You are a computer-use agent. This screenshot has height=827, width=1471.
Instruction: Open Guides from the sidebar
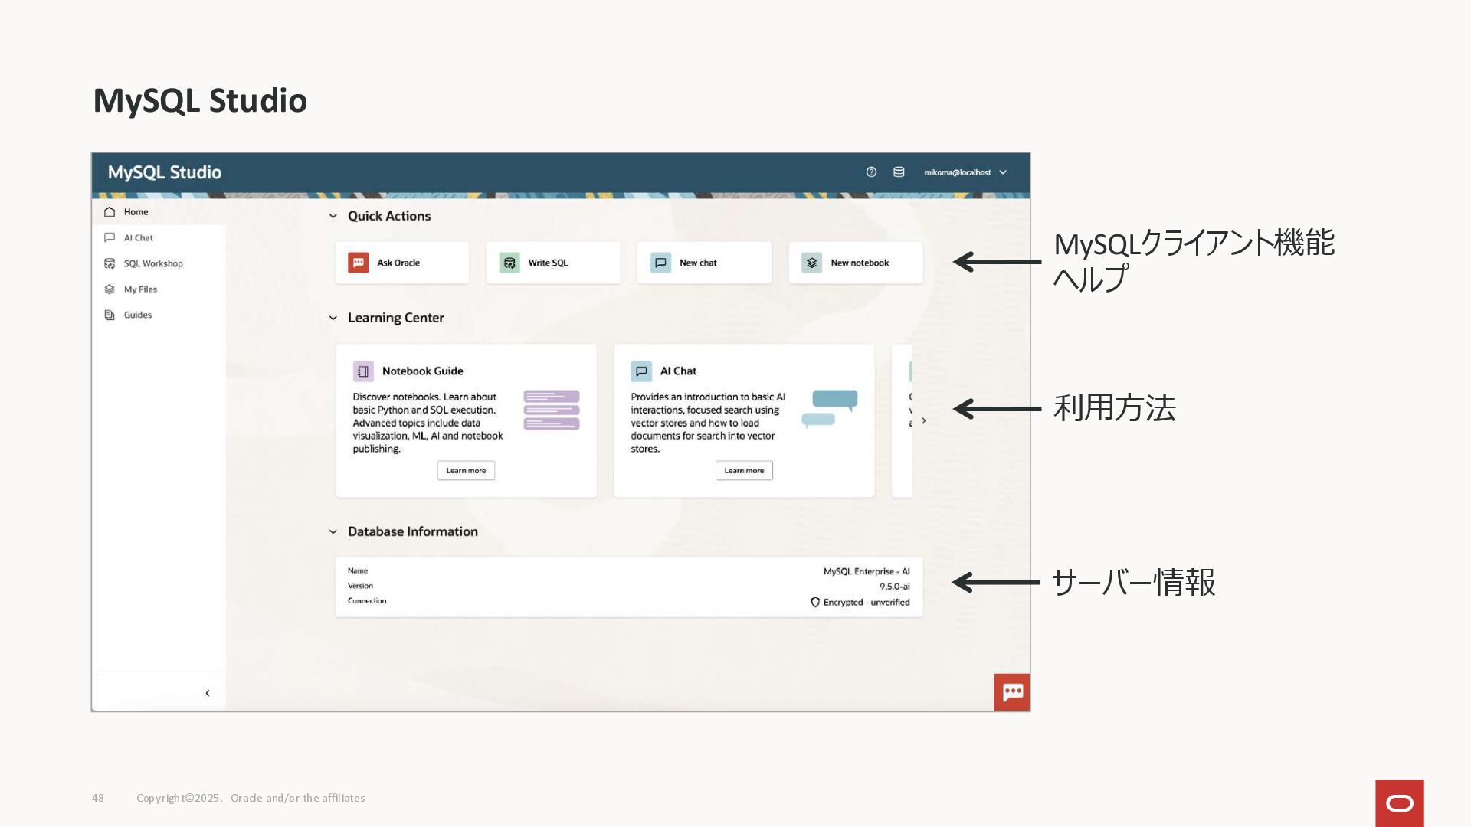point(137,315)
